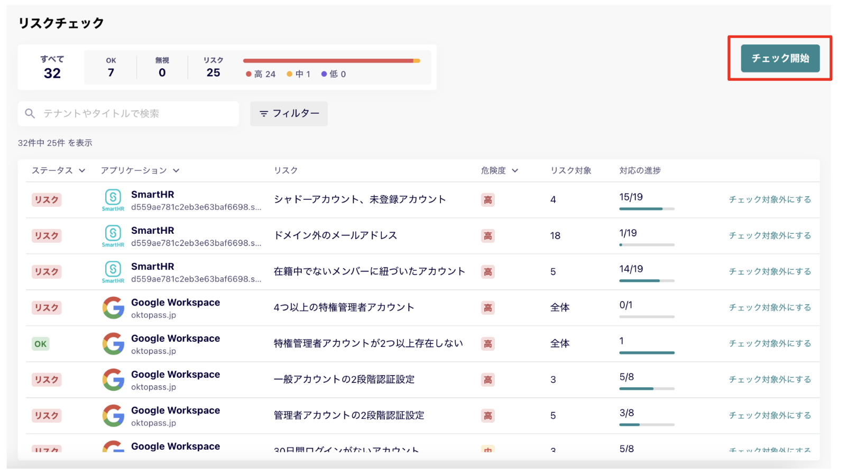Click 高 severity badge in ドメイン外のメールアドレス row
This screenshot has height=475, width=848.
click(488, 236)
